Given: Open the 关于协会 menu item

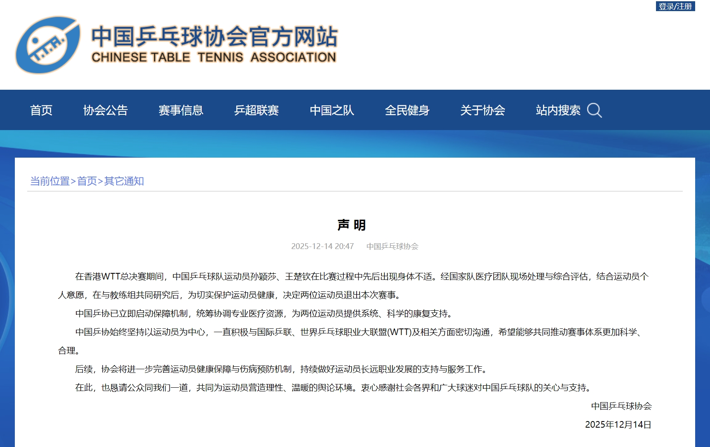Looking at the screenshot, I should pyautogui.click(x=483, y=110).
